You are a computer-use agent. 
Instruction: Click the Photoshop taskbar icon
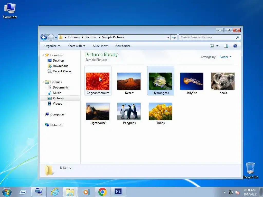point(118,192)
